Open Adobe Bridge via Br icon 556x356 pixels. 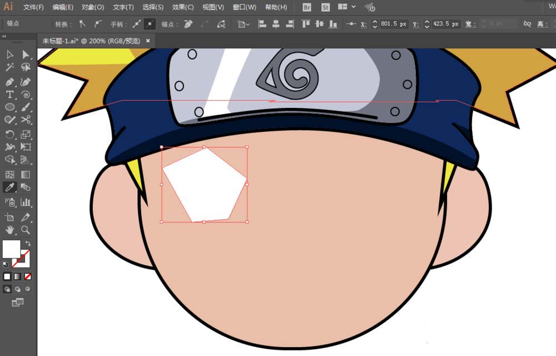pyautogui.click(x=307, y=7)
